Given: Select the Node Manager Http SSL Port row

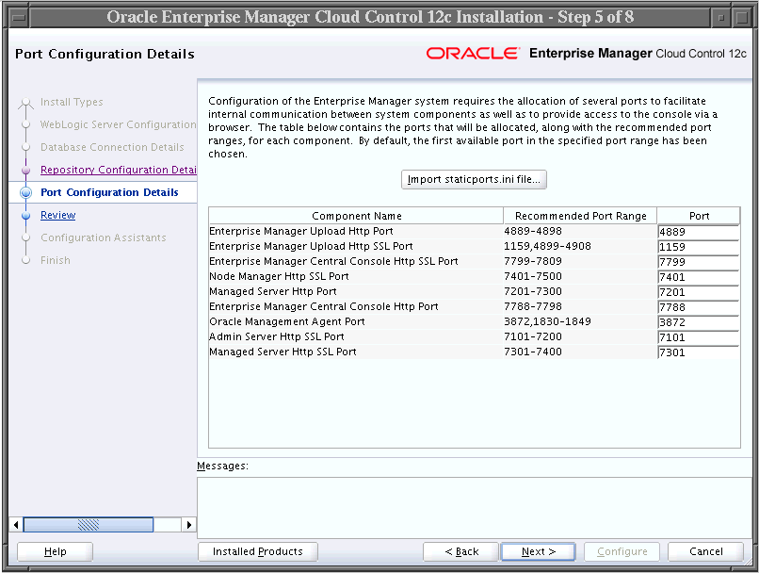Looking at the screenshot, I should (x=474, y=276).
